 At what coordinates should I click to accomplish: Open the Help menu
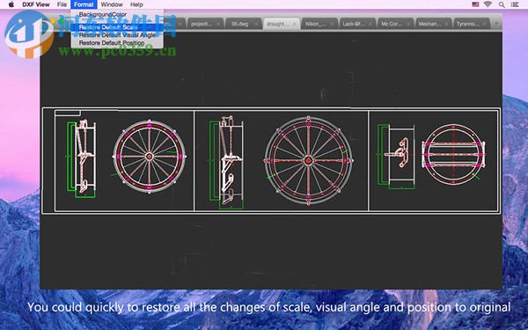136,4
